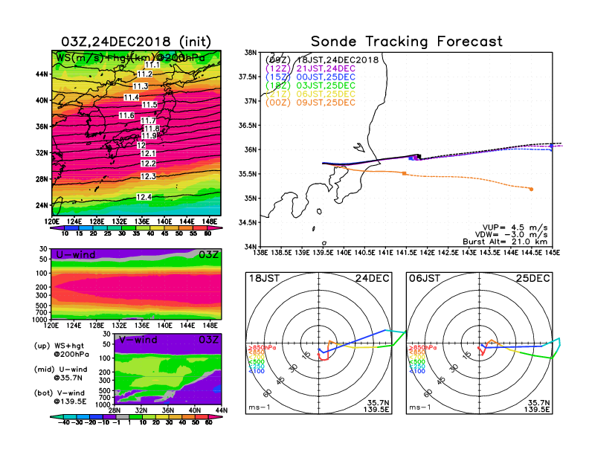Click the green '(18Z) 03JST,25DEC' legend entry
This screenshot has height=455, width=589.
(x=310, y=85)
